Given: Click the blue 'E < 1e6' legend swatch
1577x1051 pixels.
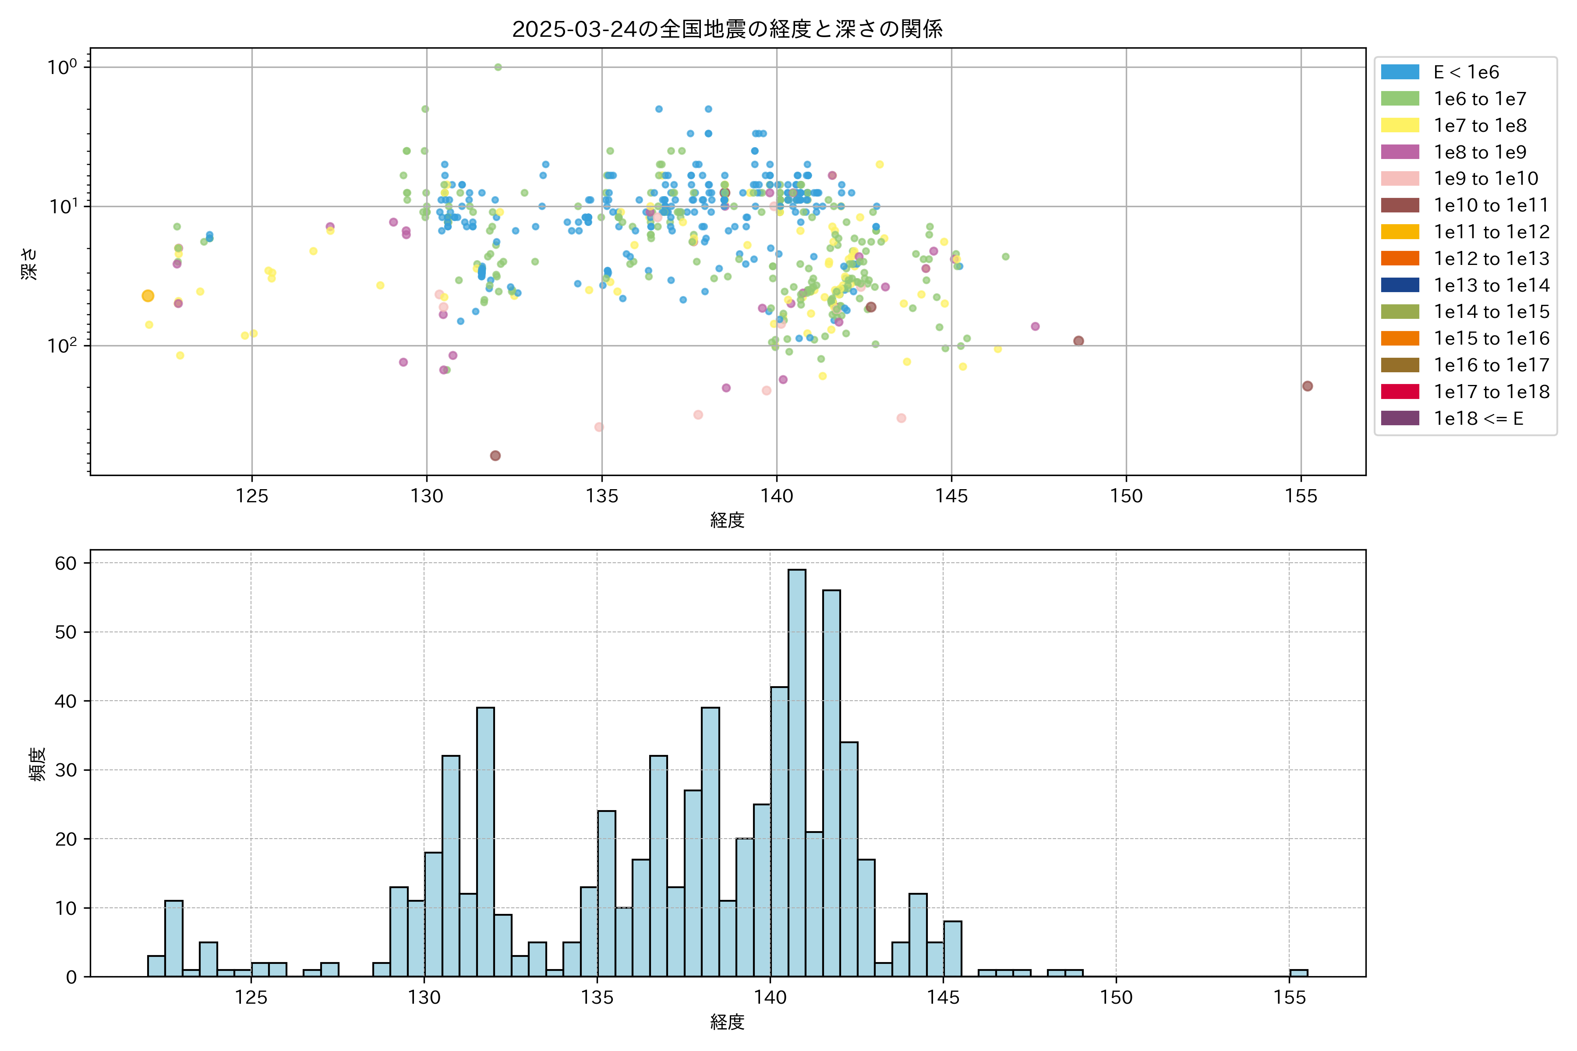Looking at the screenshot, I should point(1400,72).
